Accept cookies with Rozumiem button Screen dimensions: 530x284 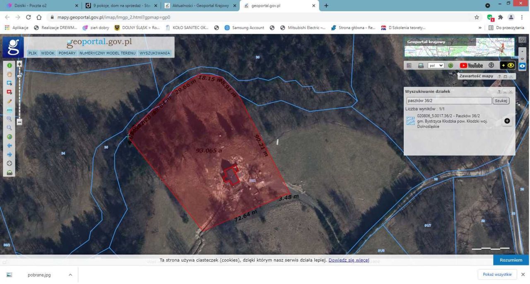coord(511,260)
